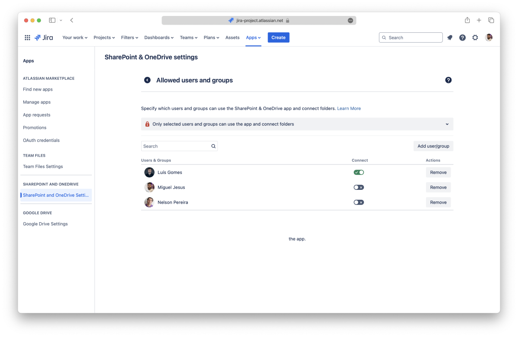Screen dimensions: 518x337
Task: Disable Connect toggle for Luís Gomes
Action: point(359,172)
